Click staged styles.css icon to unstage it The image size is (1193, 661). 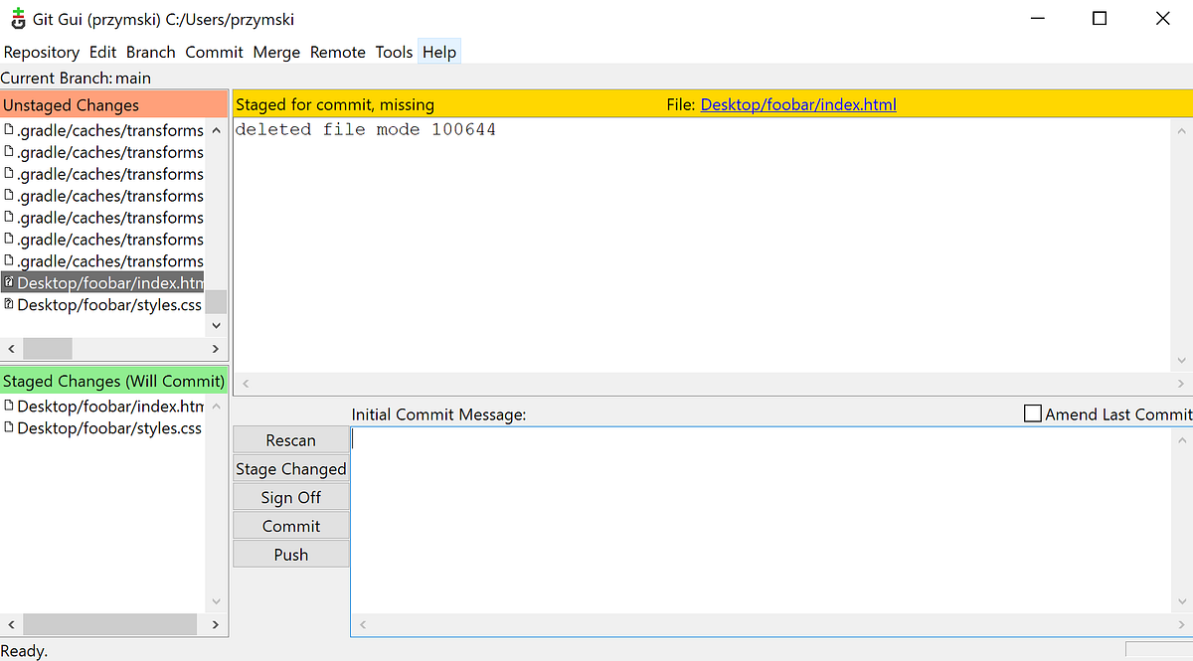point(8,427)
